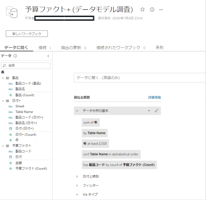Click the pencil edit icon
This screenshot has width=206, height=200.
156,111
